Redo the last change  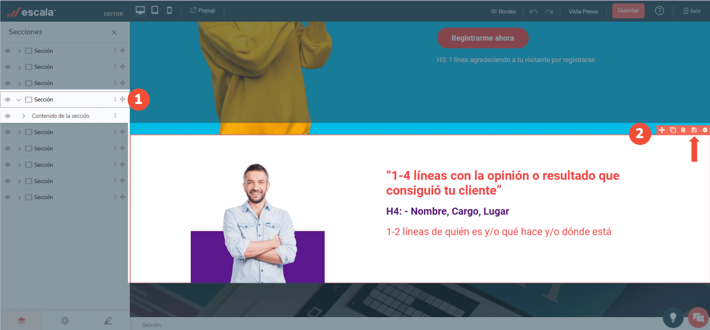pos(549,11)
